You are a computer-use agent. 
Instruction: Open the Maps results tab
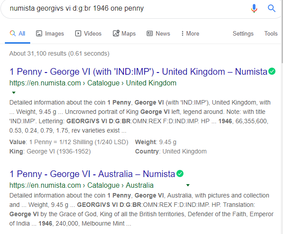124,33
